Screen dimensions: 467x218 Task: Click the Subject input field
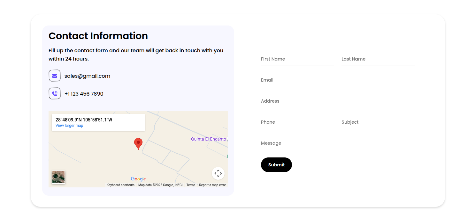coord(378,122)
